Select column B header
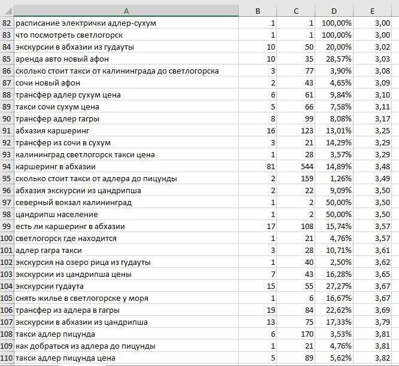The height and width of the screenshot is (366, 399). (257, 11)
